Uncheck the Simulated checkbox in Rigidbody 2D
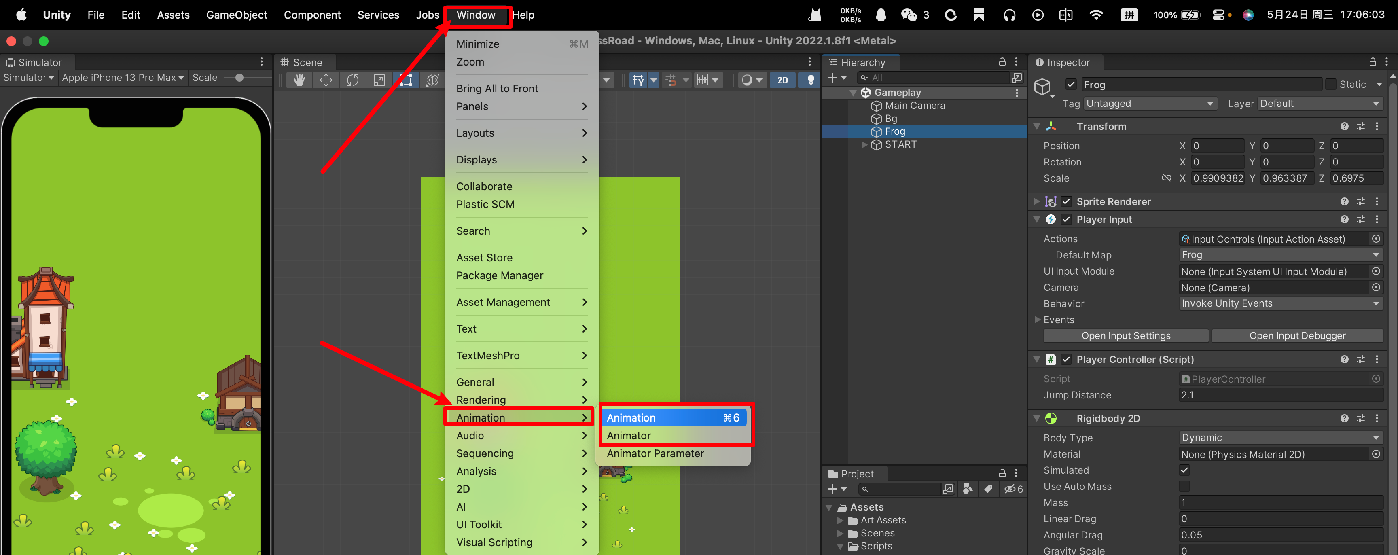Image resolution: width=1398 pixels, height=555 pixels. pyautogui.click(x=1184, y=470)
